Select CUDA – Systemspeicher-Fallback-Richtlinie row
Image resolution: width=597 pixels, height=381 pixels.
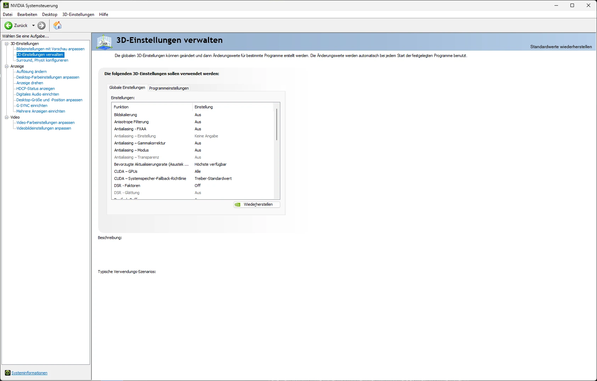[x=193, y=178]
